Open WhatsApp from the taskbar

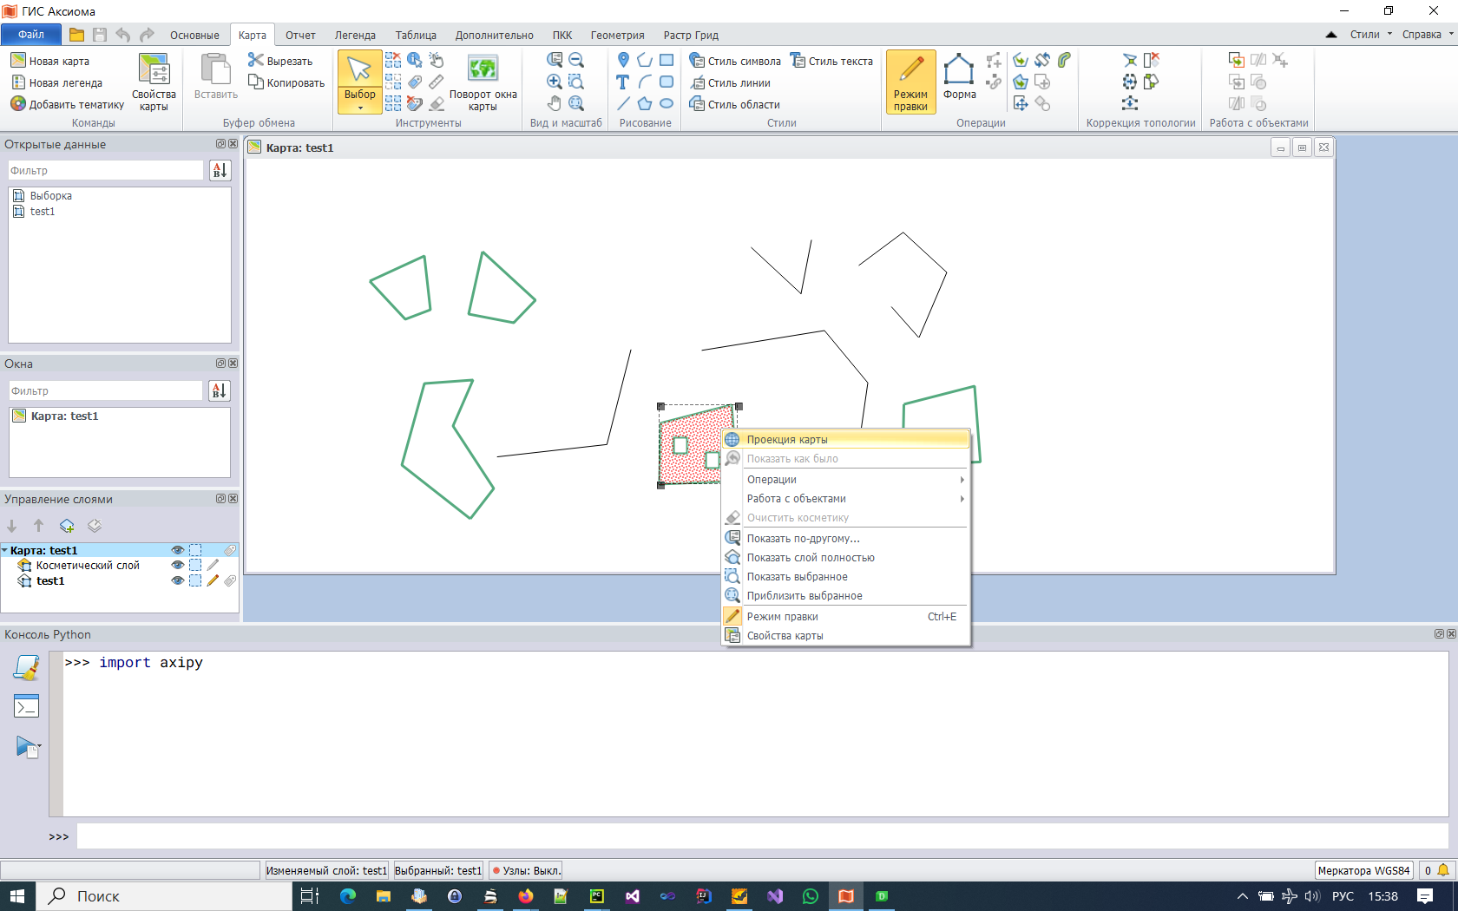coord(811,896)
